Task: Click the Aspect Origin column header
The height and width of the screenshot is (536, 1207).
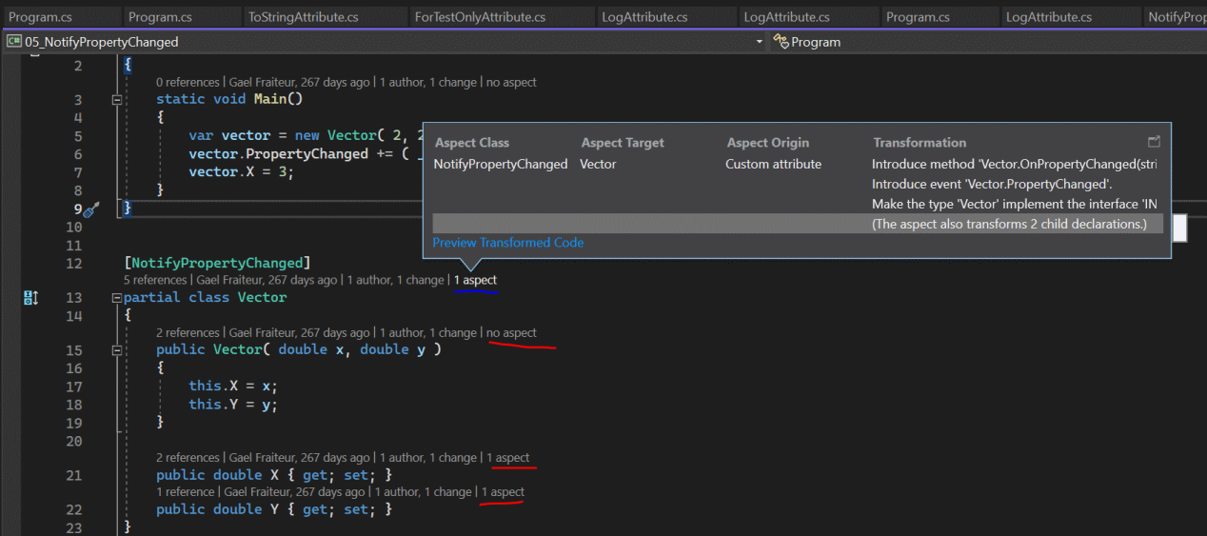Action: pos(768,143)
